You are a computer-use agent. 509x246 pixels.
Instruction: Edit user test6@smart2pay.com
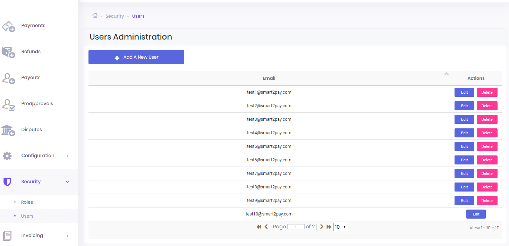coord(464,160)
